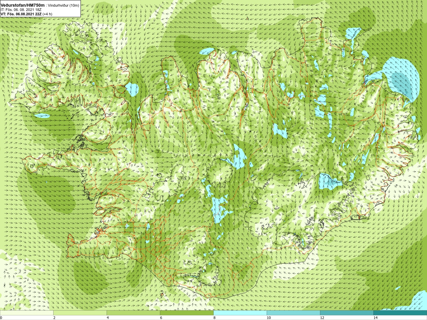Select the 14+ dark teal legend swatch
427x320 pixels.
(x=400, y=313)
